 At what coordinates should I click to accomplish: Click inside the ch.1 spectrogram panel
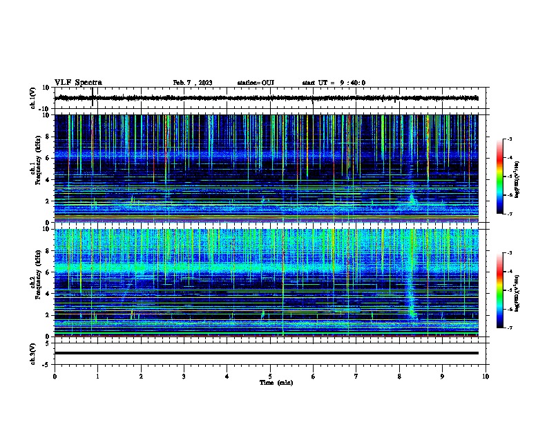[x=267, y=168]
